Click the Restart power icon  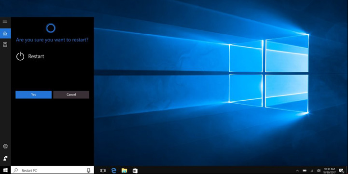[x=20, y=56]
